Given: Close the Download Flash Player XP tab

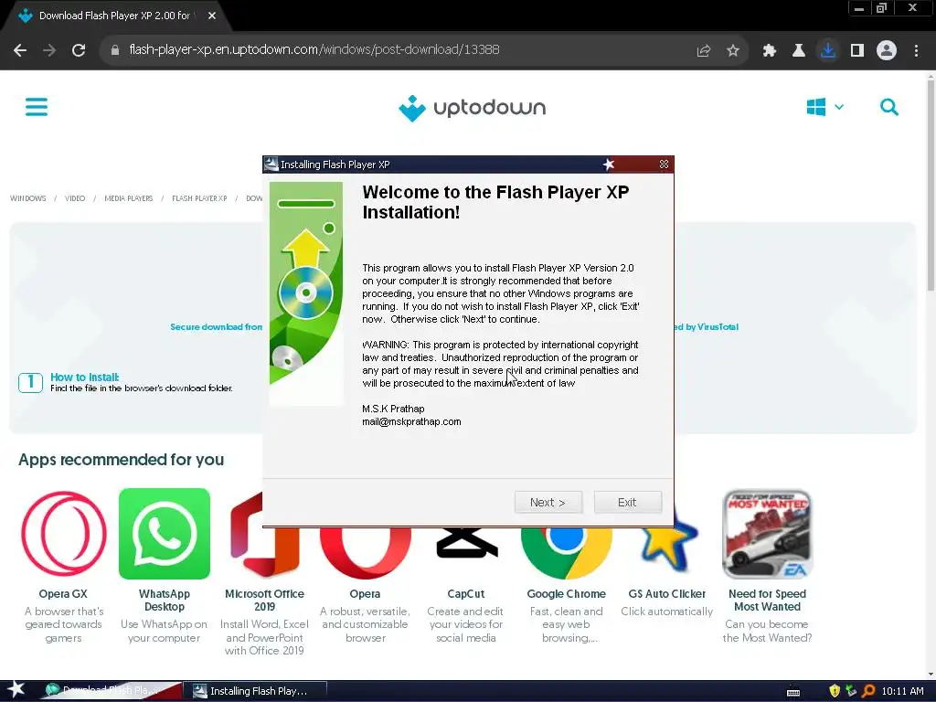Looking at the screenshot, I should tap(212, 16).
